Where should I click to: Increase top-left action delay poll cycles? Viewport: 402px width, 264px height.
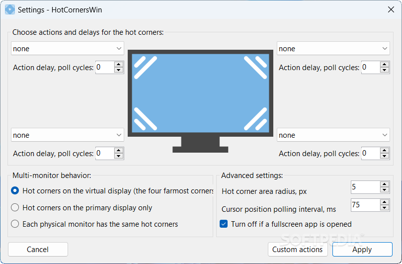[119, 65]
